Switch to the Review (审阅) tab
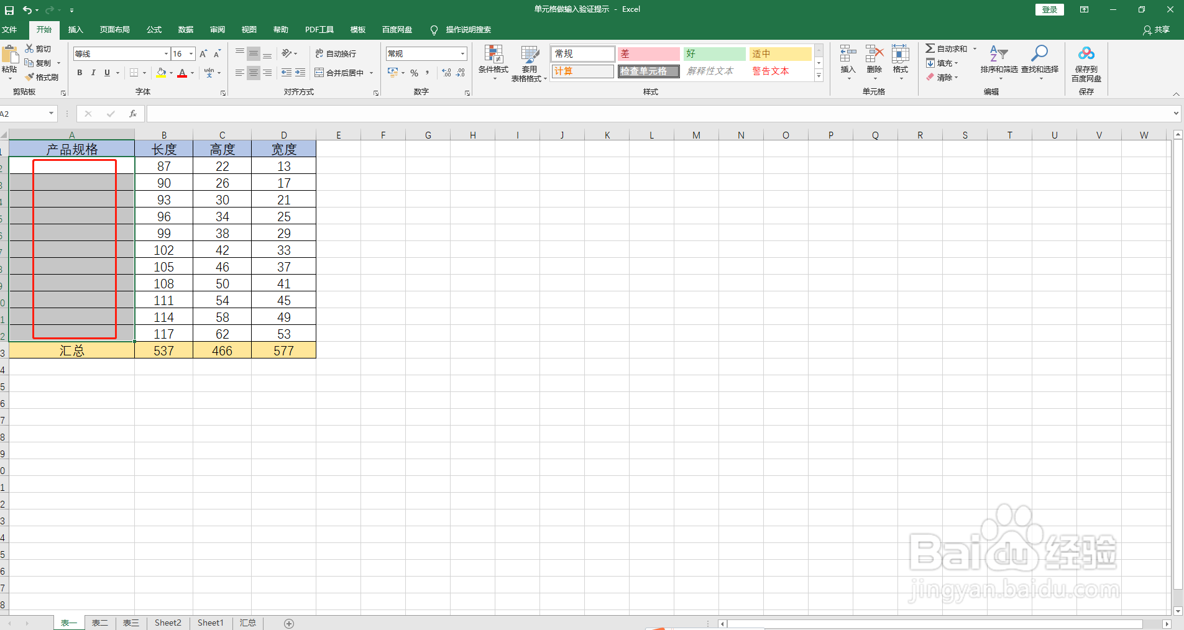1184x630 pixels. click(217, 30)
